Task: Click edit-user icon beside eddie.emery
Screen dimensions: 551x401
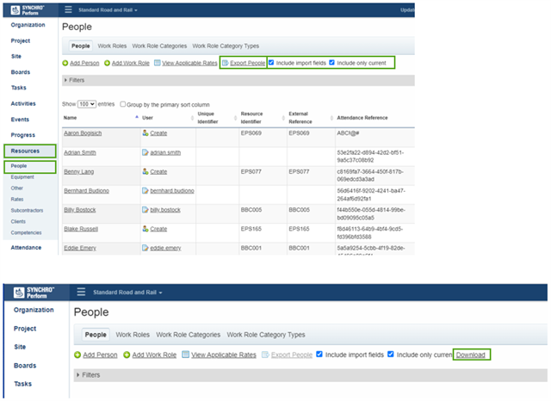Action: coord(145,248)
